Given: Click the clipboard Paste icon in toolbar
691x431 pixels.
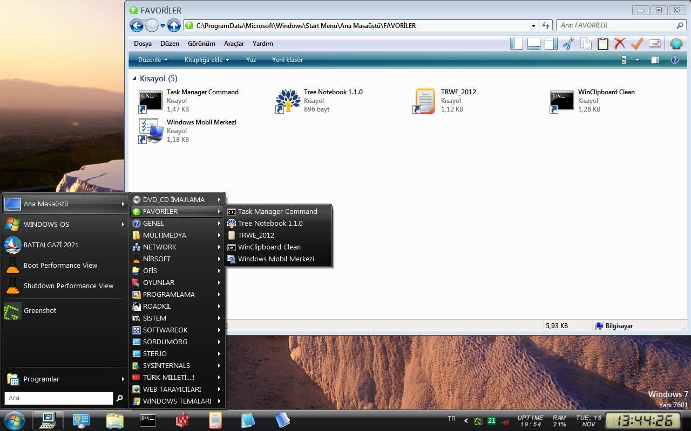Looking at the screenshot, I should click(603, 44).
